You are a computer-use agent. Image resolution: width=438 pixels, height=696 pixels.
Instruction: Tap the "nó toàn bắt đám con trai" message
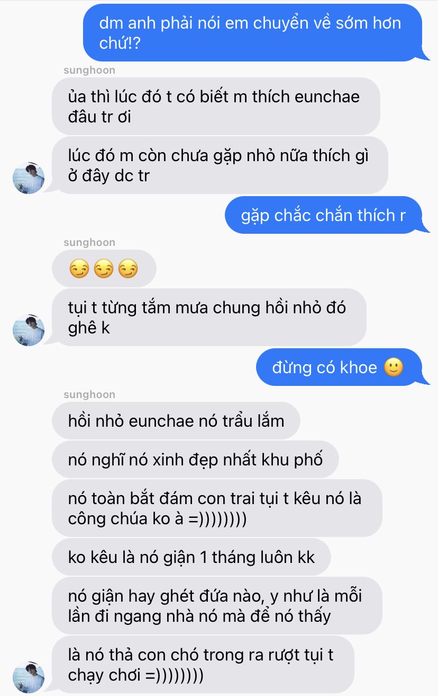(217, 508)
